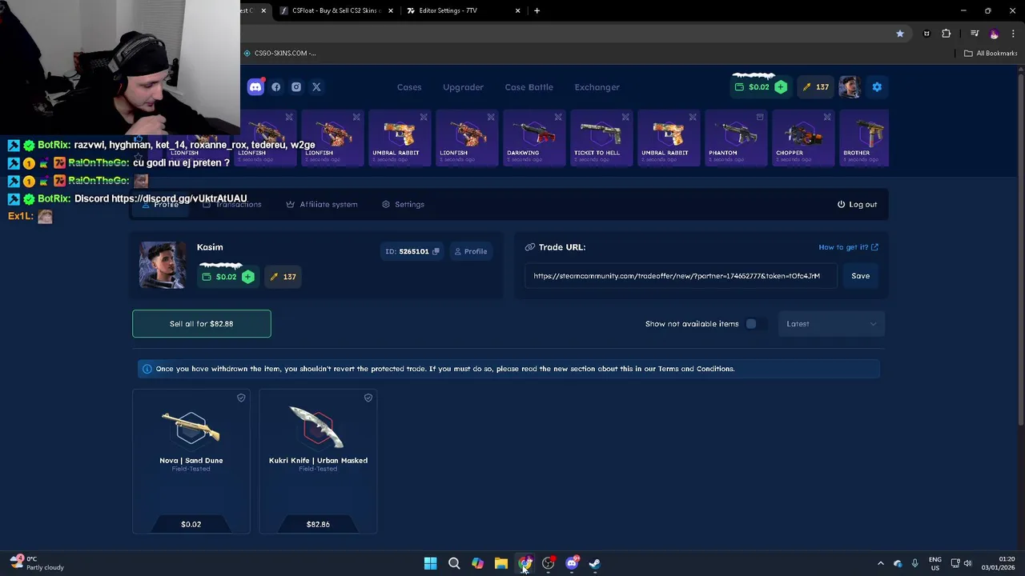The image size is (1025, 576).
Task: Open Steam from the taskbar
Action: coord(595,563)
